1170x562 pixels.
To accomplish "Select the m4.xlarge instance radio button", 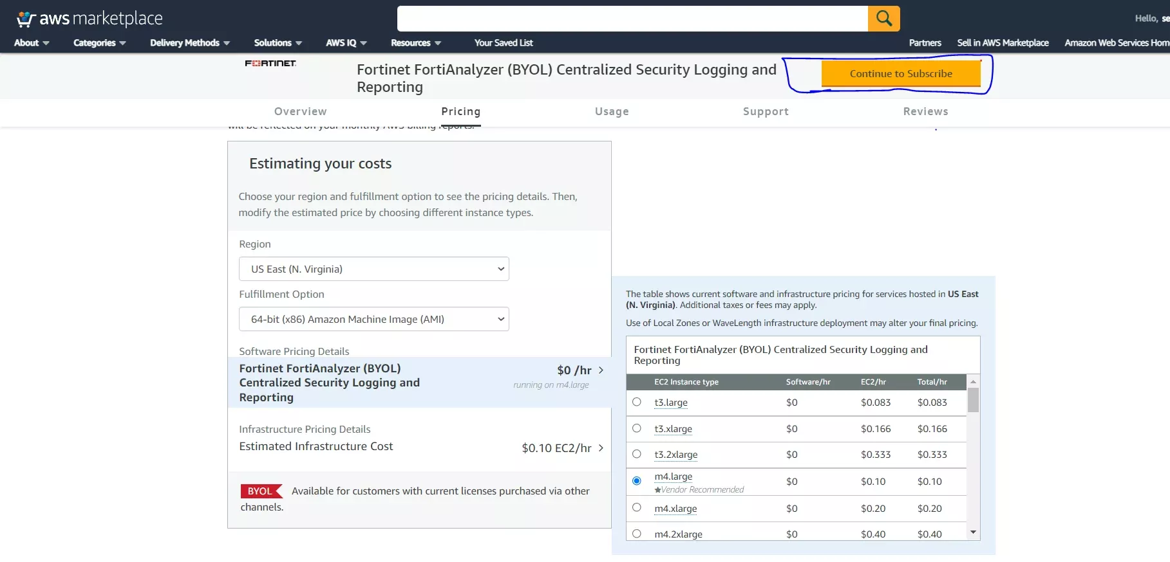I will [637, 507].
